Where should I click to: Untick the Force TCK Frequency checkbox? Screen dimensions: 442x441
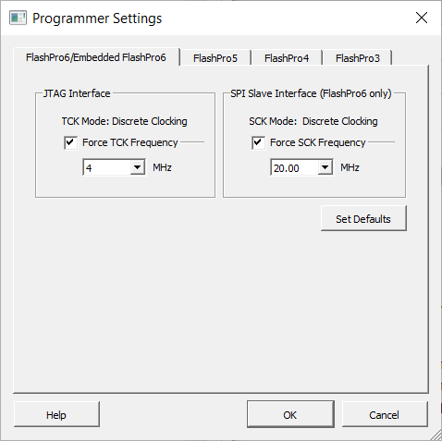[x=70, y=143]
